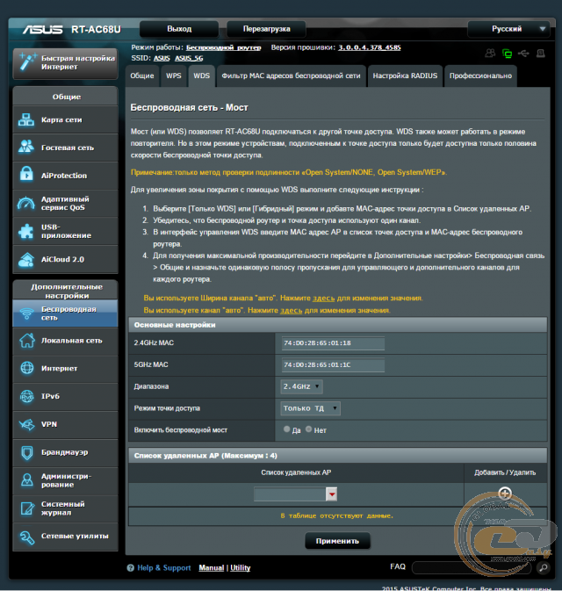Click 2.4GHz MAC address field
Image resolution: width=562 pixels, height=591 pixels.
click(333, 343)
